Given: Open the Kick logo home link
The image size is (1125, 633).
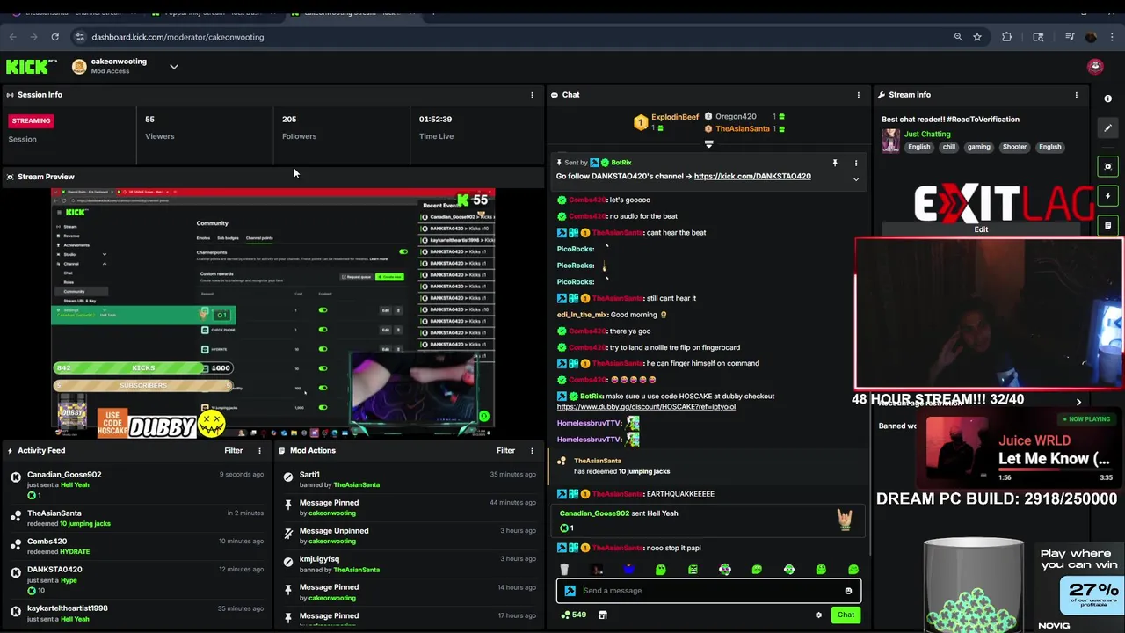Looking at the screenshot, I should pyautogui.click(x=31, y=66).
